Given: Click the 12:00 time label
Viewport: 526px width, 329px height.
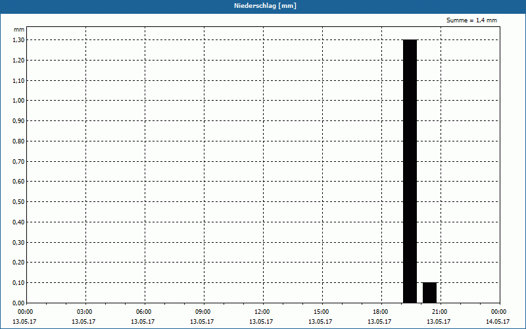Looking at the screenshot, I should pos(264,312).
